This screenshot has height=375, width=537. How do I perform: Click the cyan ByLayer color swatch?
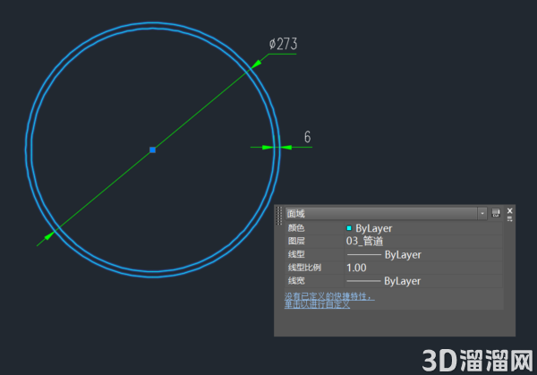pyautogui.click(x=349, y=228)
